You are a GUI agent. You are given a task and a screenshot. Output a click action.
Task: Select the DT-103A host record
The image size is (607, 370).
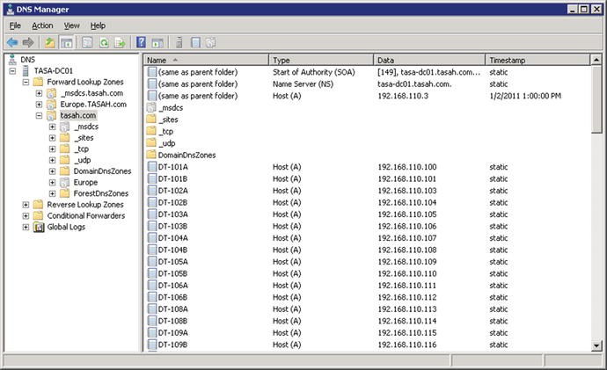click(172, 214)
